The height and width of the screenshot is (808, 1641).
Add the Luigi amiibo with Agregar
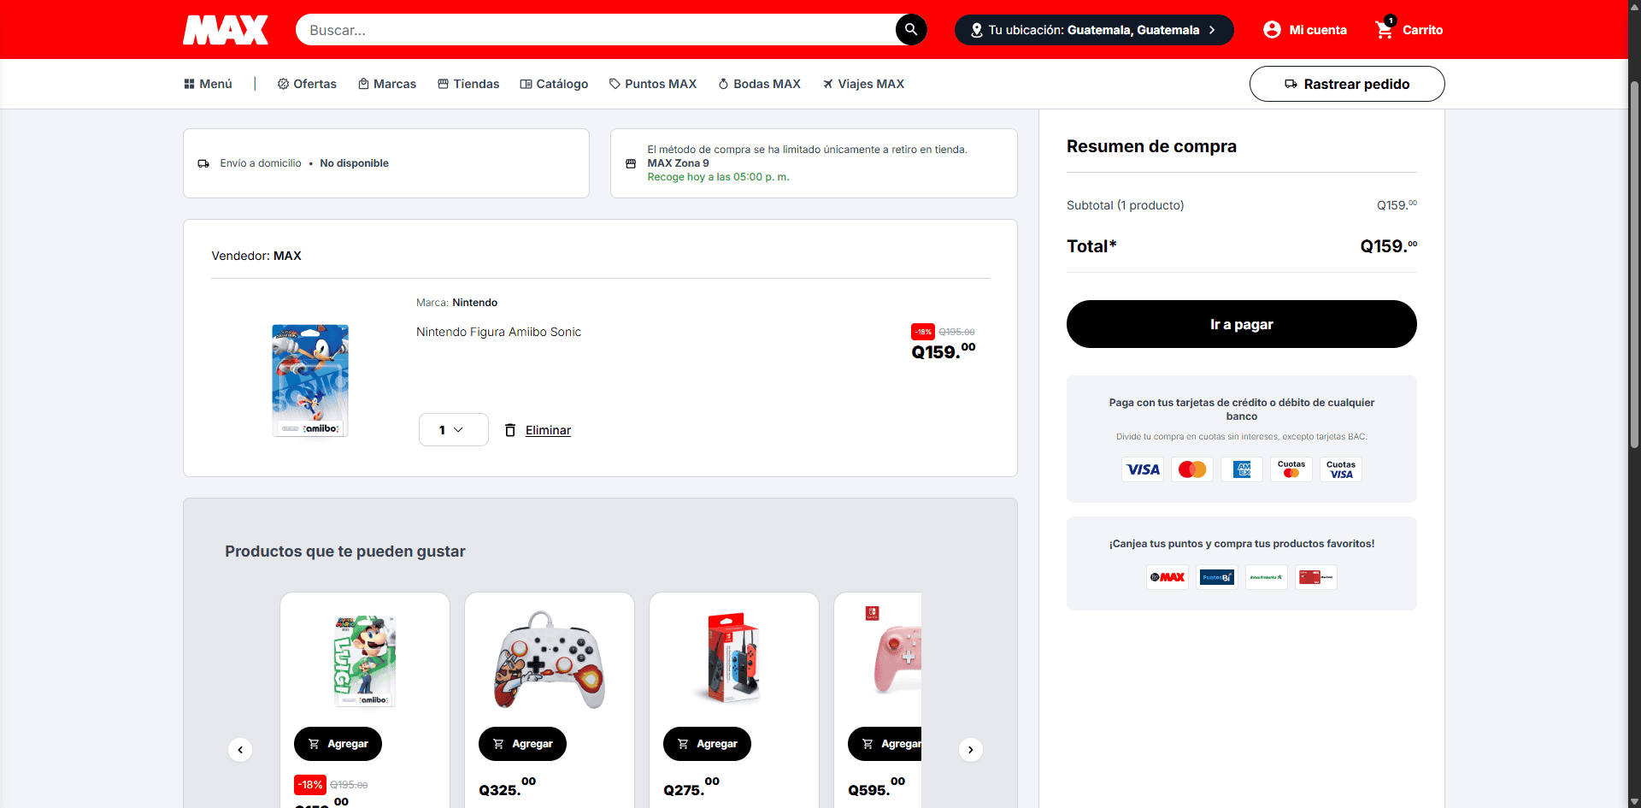(x=338, y=744)
